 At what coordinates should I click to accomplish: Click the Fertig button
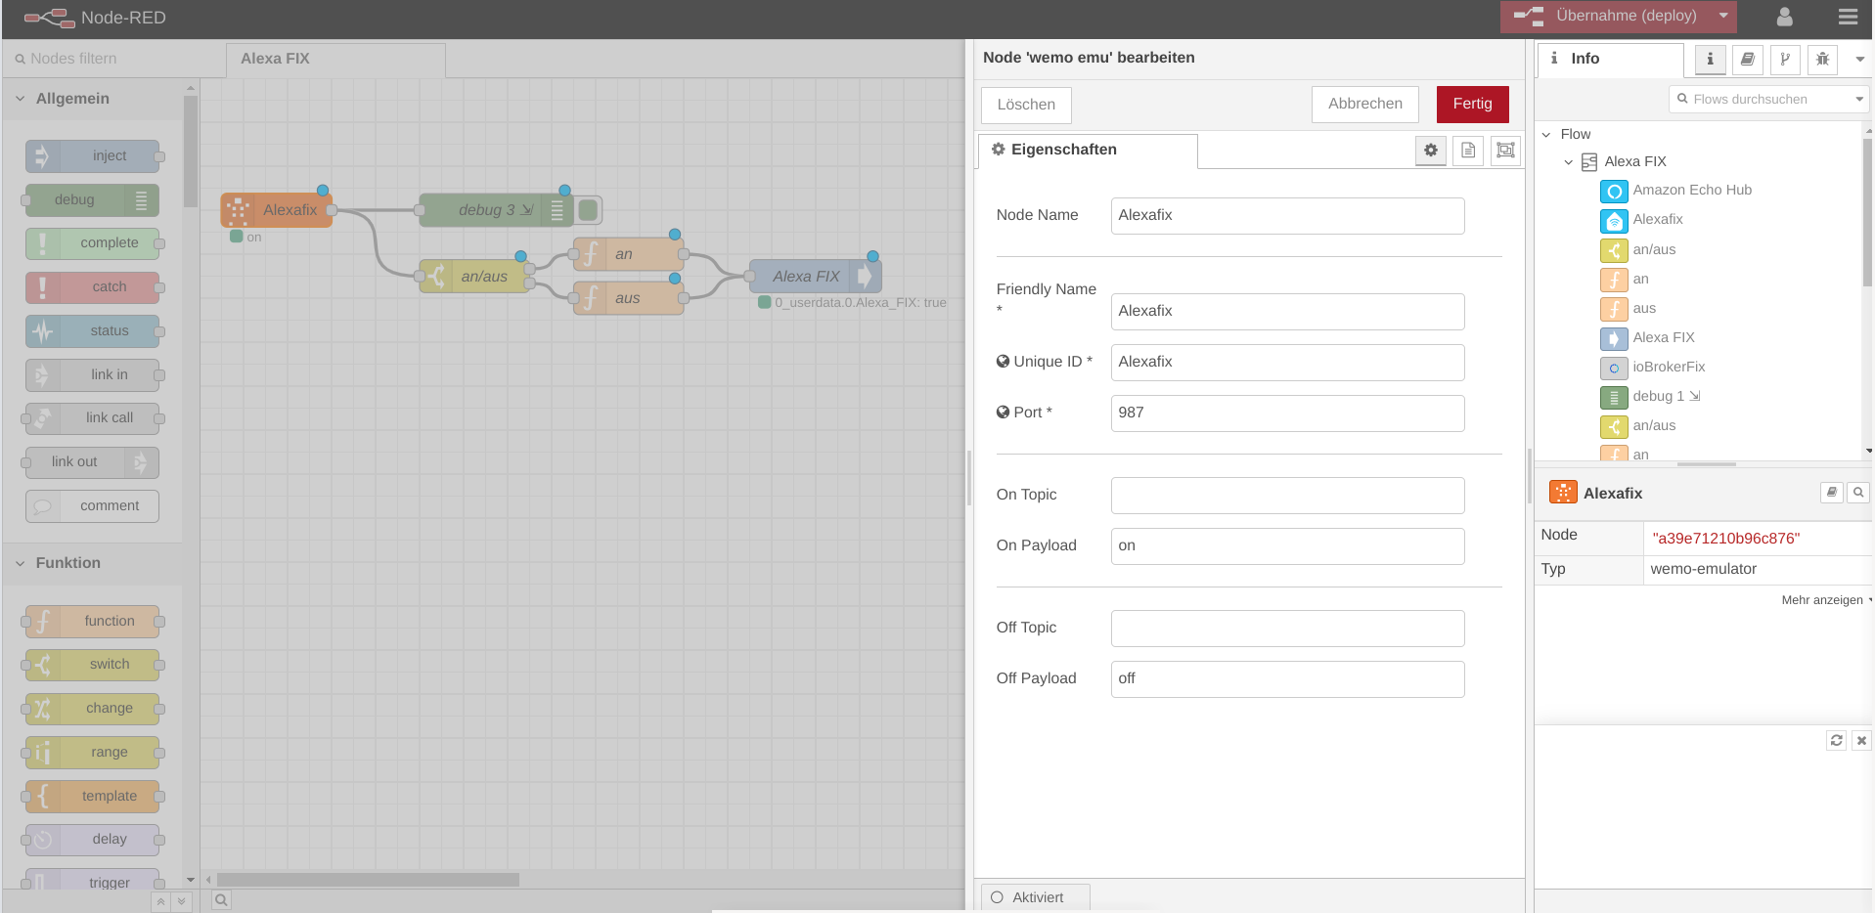click(1472, 104)
